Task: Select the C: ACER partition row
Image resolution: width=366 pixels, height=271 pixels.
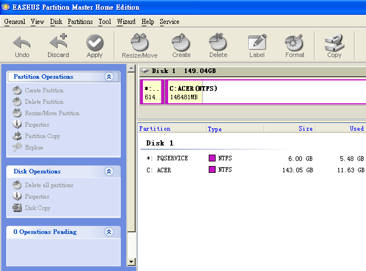Action: pos(253,170)
